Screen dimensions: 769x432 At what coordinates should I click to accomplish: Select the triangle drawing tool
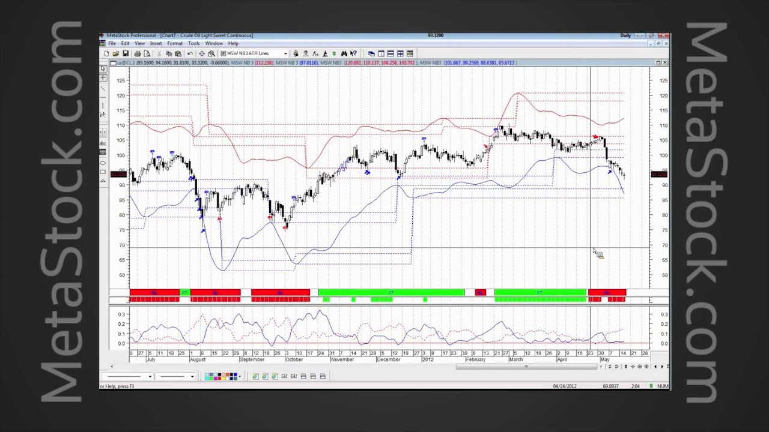(x=103, y=179)
